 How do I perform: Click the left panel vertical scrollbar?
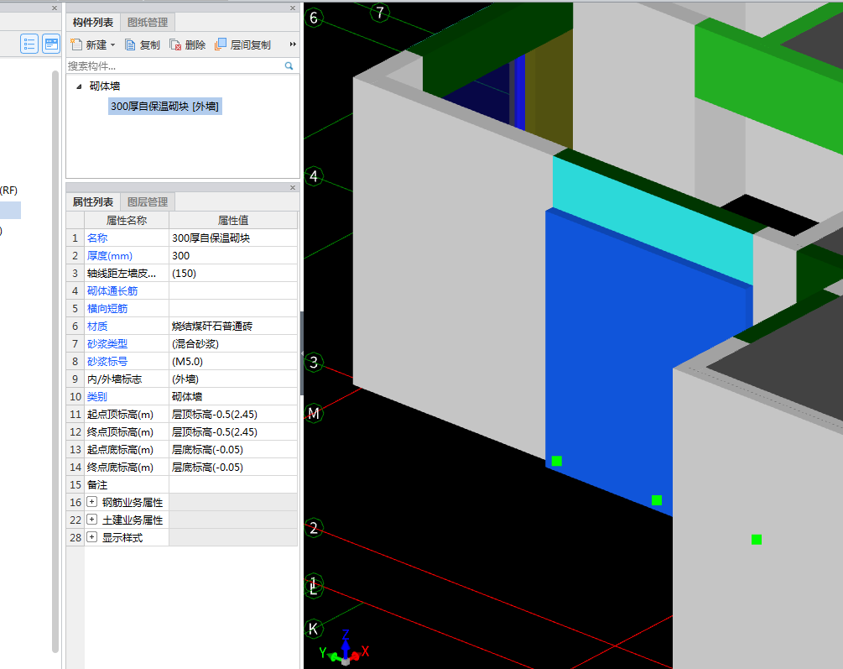point(55,361)
